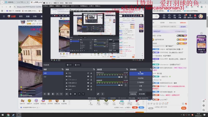Toggle lock on first source row

[x=91, y=73]
